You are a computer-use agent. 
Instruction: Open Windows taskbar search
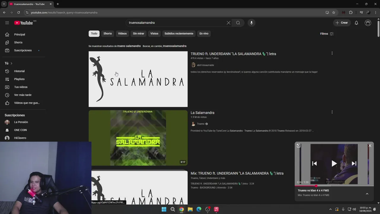172,209
